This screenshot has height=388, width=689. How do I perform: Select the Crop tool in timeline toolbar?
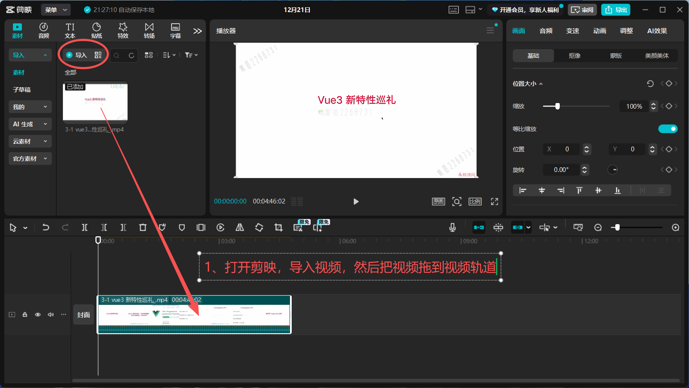pyautogui.click(x=278, y=227)
